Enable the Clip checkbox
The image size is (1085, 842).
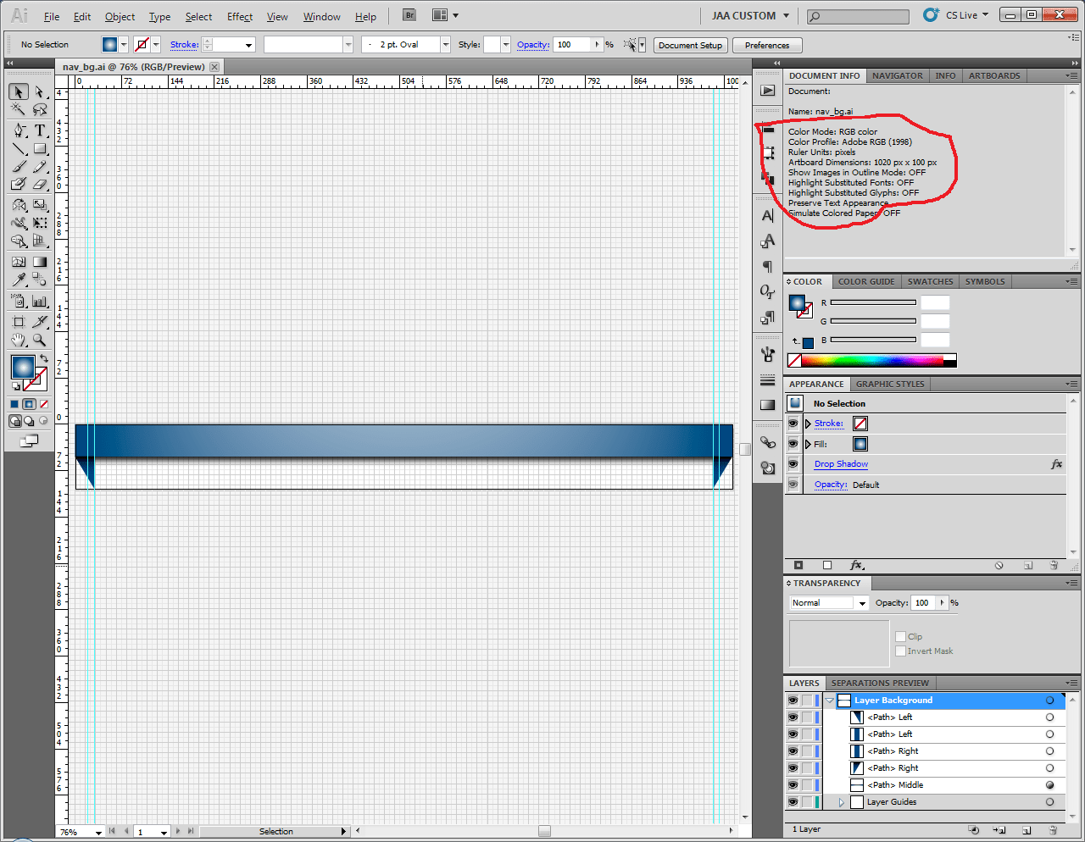(900, 636)
